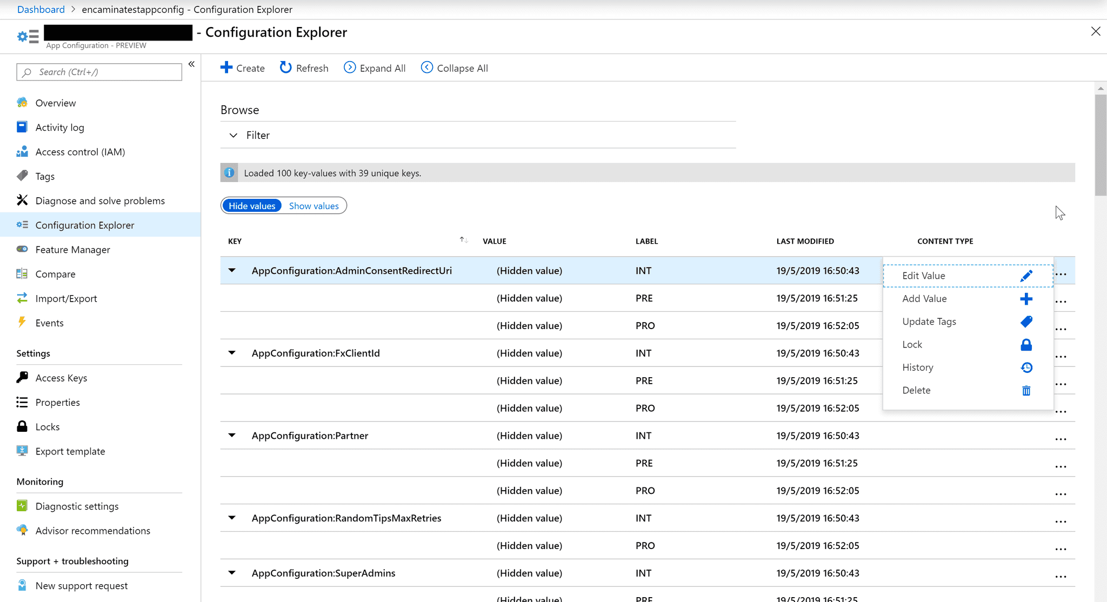
Task: Click the Access Keys icon
Action: 22,377
